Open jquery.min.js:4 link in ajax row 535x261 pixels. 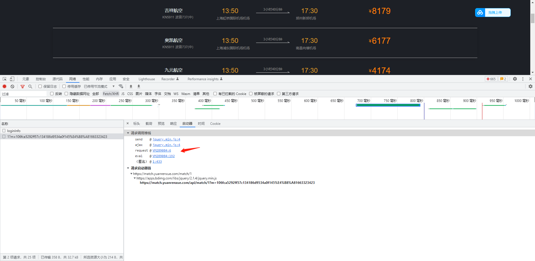point(166,145)
